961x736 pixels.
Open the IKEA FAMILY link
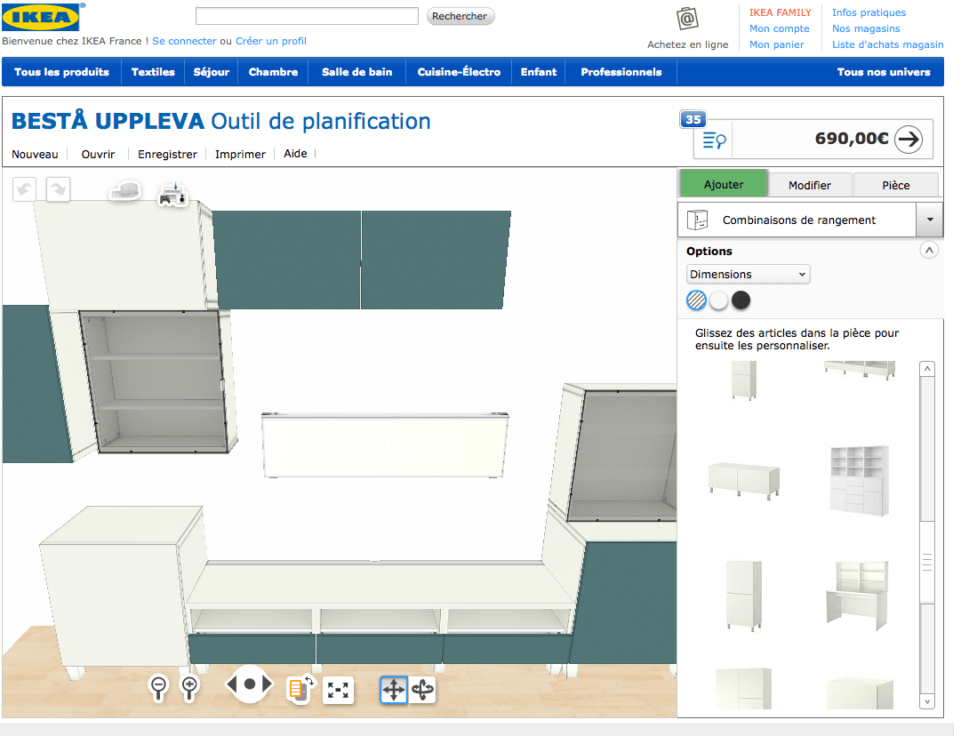(781, 12)
